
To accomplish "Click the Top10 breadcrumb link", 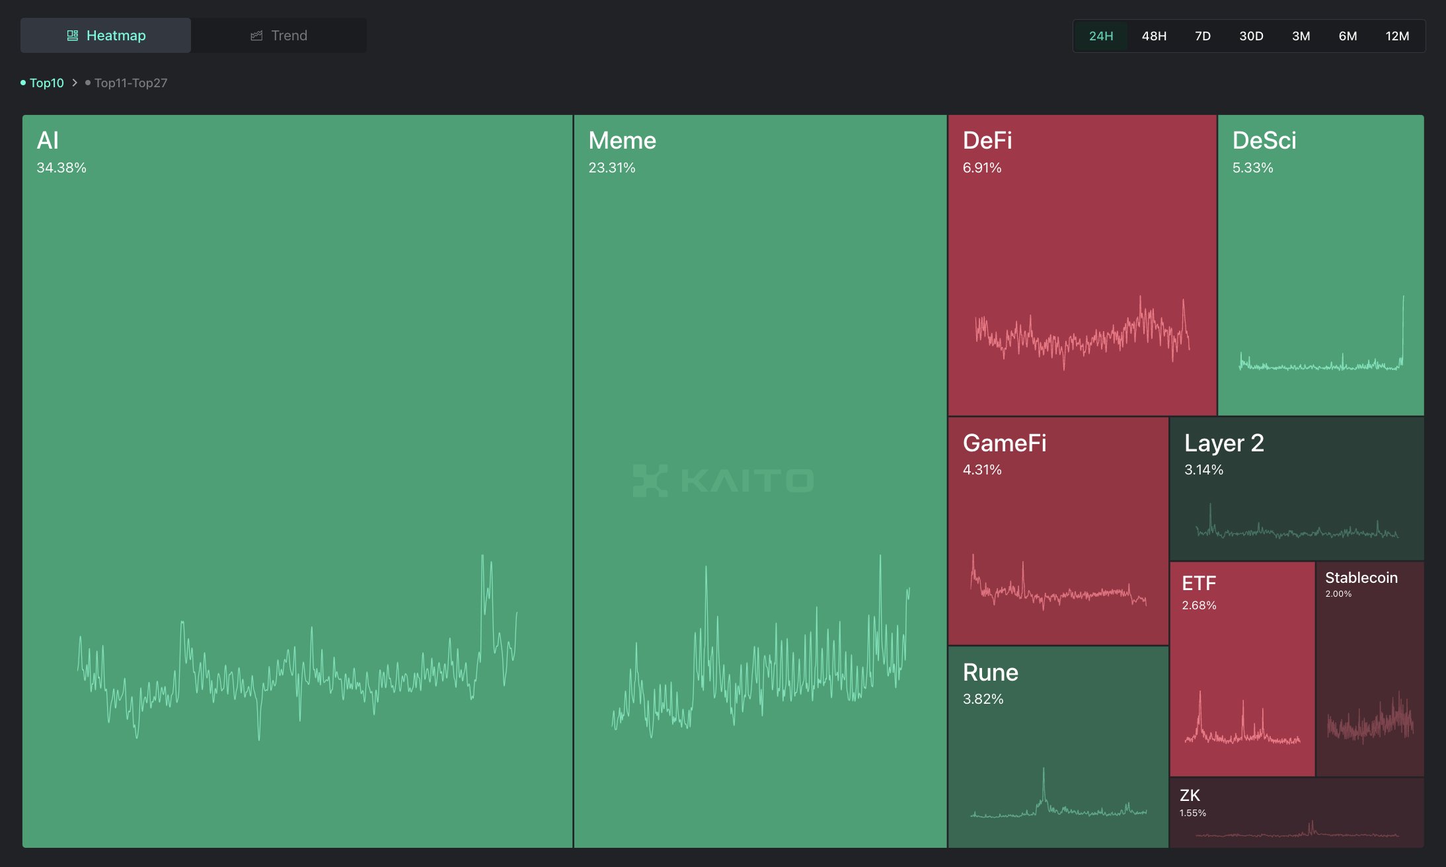I will click(x=46, y=83).
